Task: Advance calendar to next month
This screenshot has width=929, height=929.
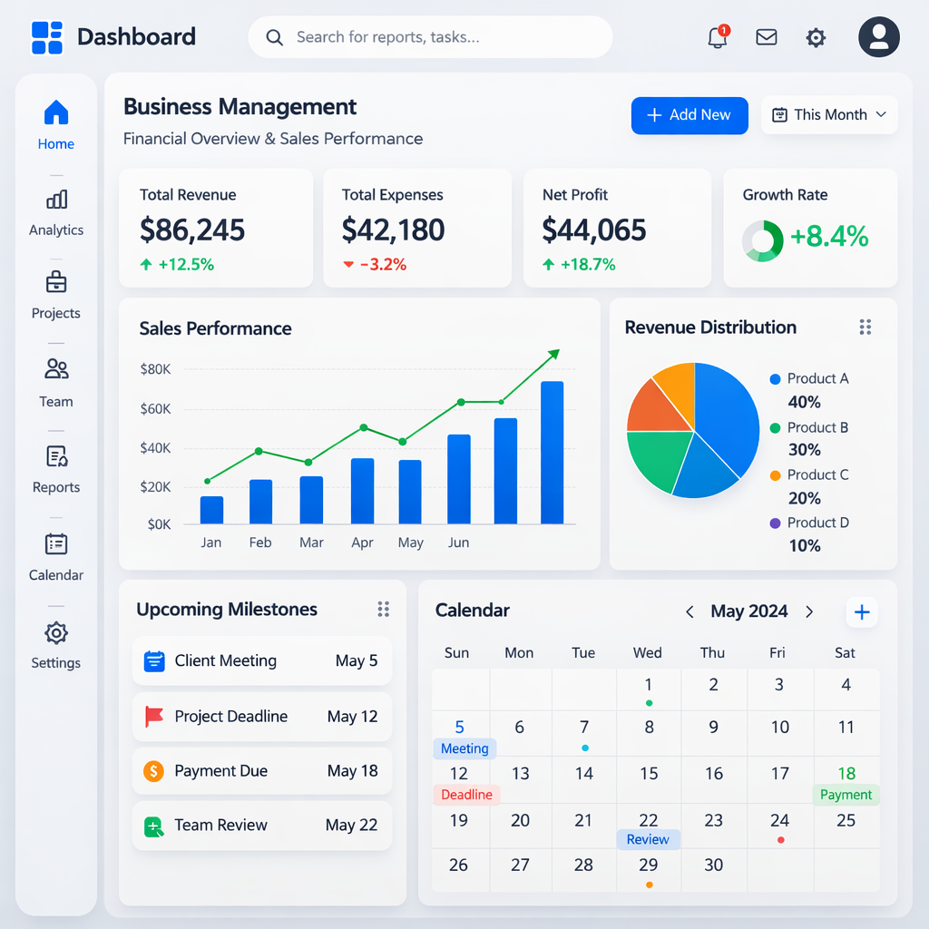Action: 809,612
